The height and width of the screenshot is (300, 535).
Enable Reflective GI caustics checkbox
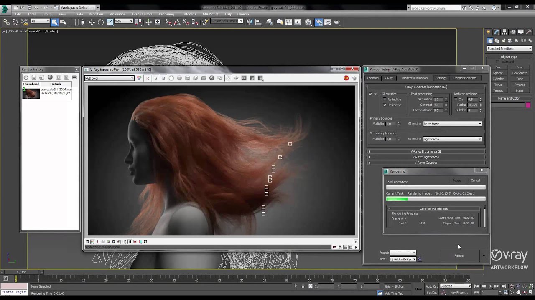385,100
